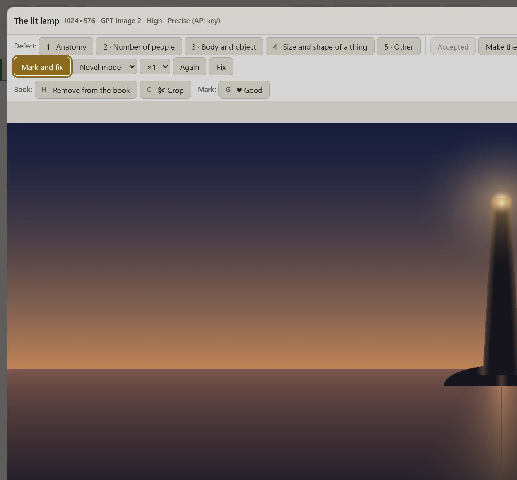Open the Novel model dropdown
Viewport: 517px width, 480px height.
(x=105, y=67)
